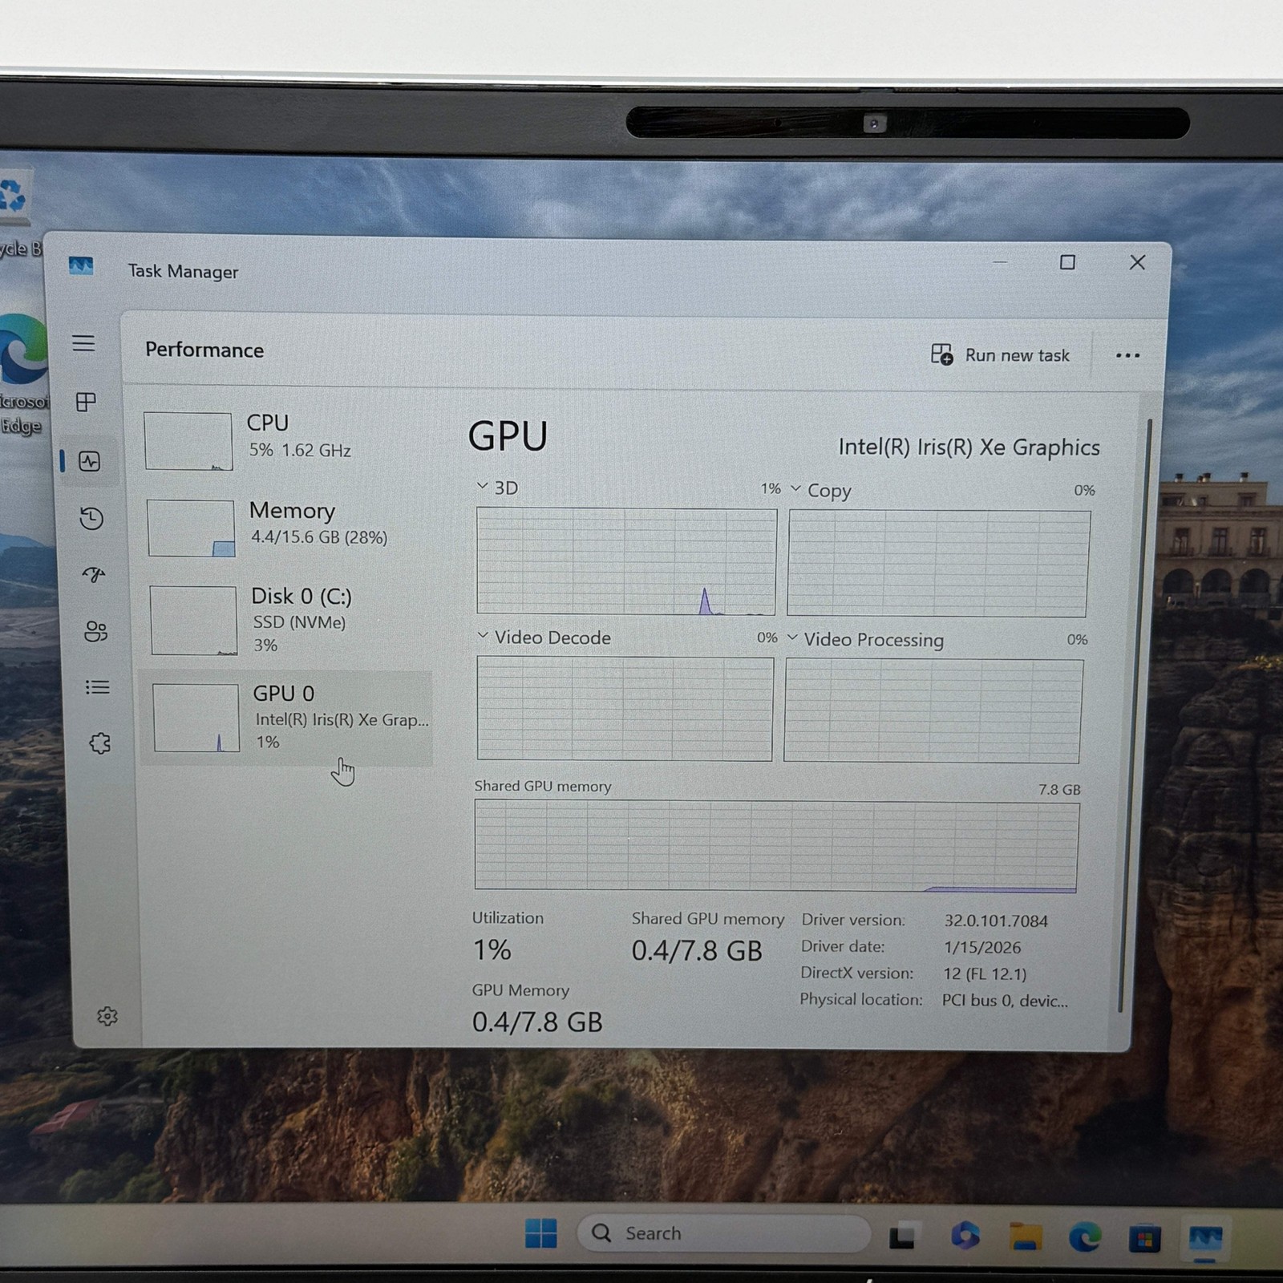The image size is (1283, 1283).
Task: Open File Explorer folder icon on taskbar
Action: point(1026,1237)
